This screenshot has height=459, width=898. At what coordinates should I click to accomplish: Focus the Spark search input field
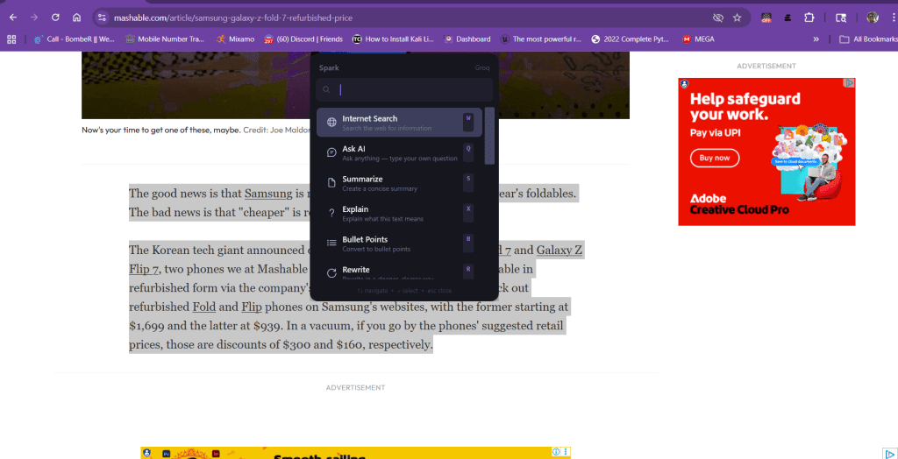(404, 90)
